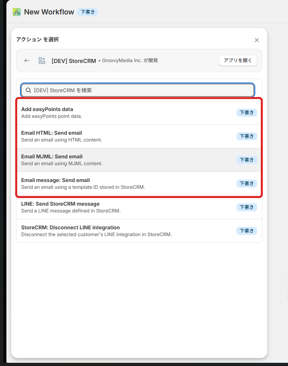Focus the [DEV] StoreCRM search field
The height and width of the screenshot is (366, 288).
tap(138, 90)
